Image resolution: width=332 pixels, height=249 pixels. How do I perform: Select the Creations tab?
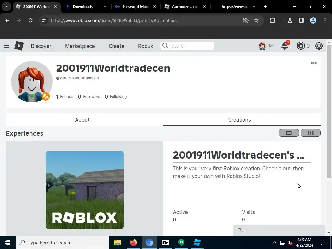pos(240,120)
